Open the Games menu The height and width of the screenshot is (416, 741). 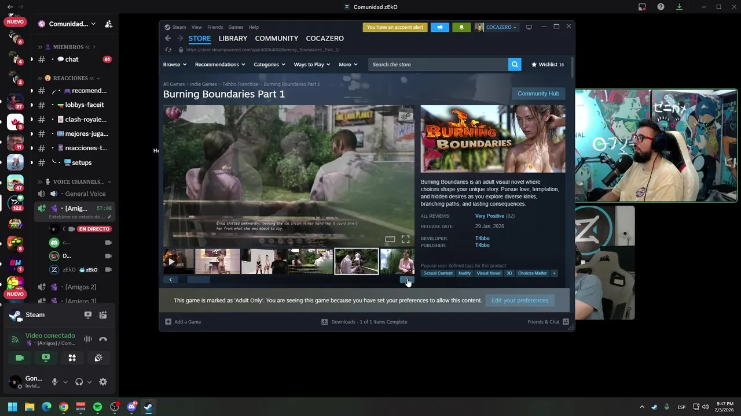tap(236, 27)
